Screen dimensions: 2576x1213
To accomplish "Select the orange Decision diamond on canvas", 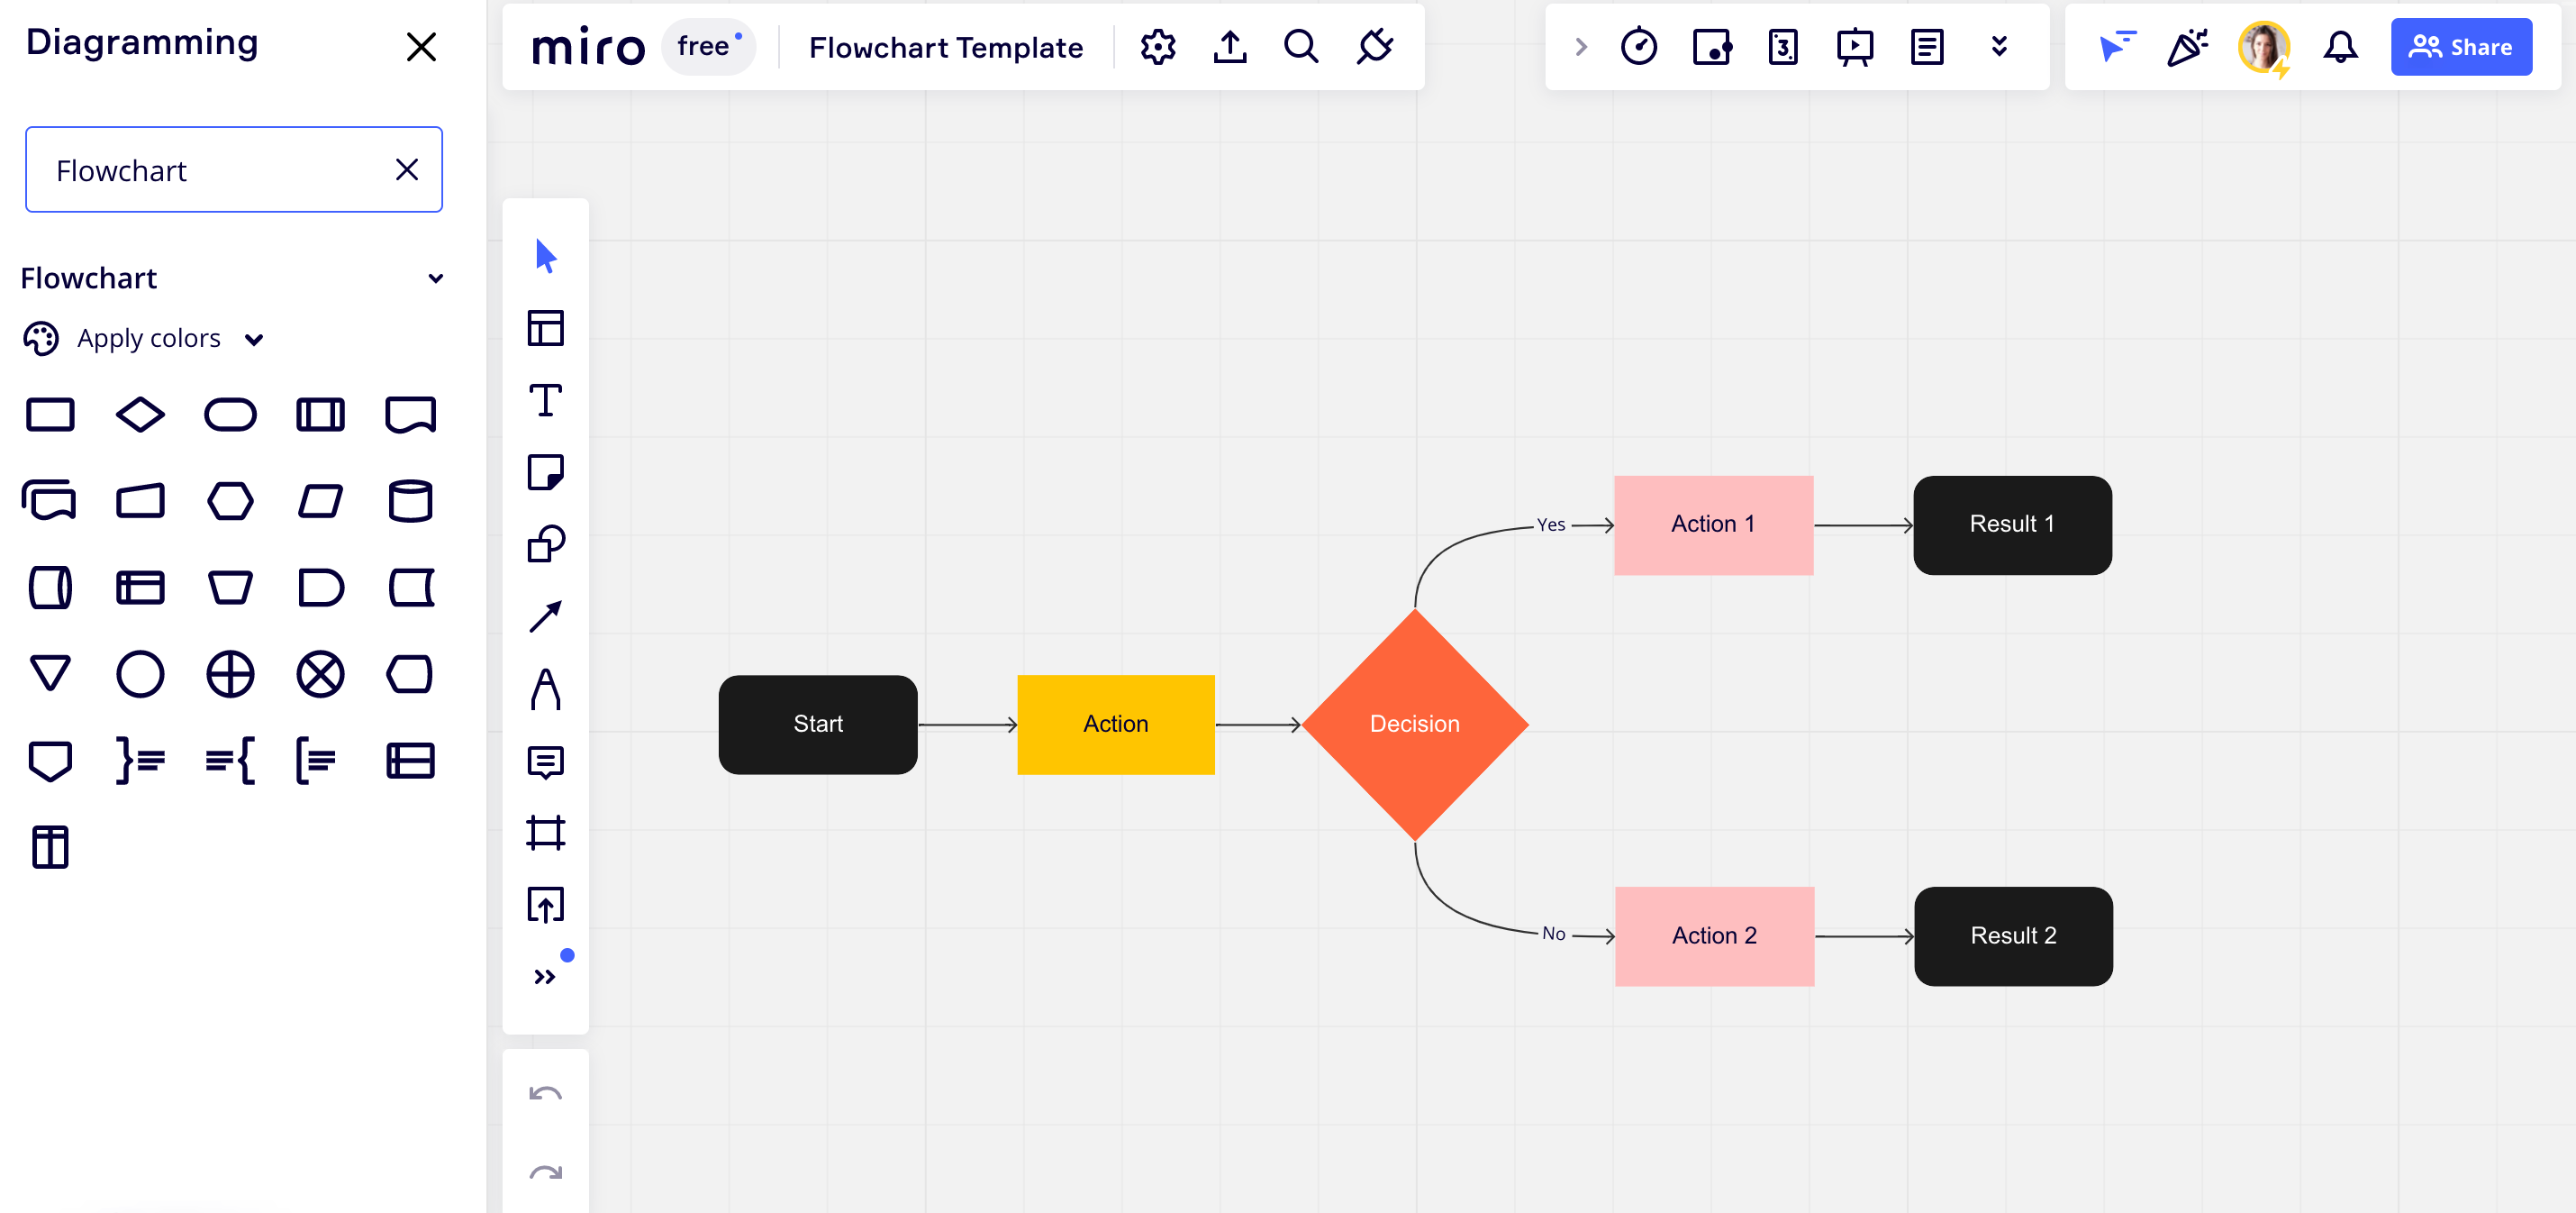I will pos(1414,724).
